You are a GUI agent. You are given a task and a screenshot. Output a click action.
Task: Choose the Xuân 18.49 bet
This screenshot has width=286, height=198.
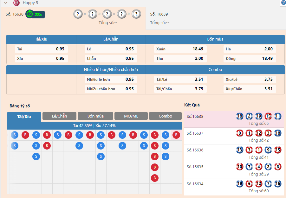click(180, 49)
